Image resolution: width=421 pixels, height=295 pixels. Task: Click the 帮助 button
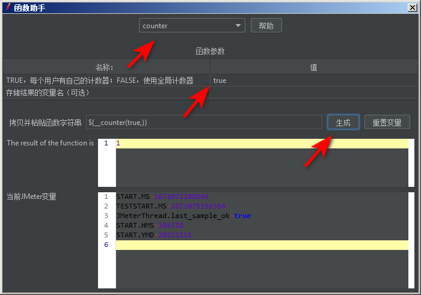(266, 25)
